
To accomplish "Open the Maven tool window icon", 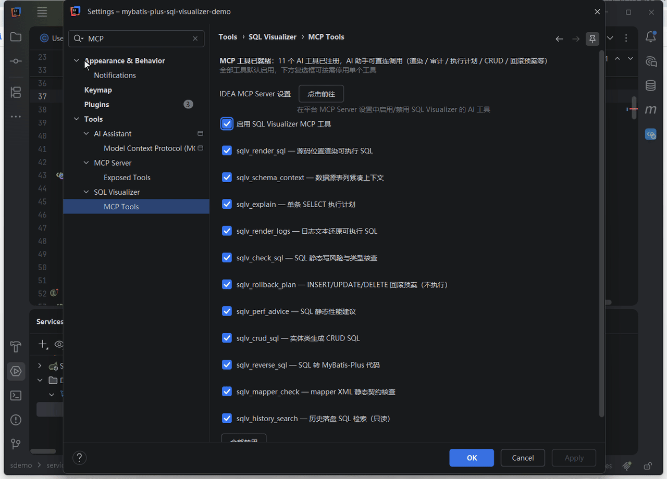I will point(651,110).
